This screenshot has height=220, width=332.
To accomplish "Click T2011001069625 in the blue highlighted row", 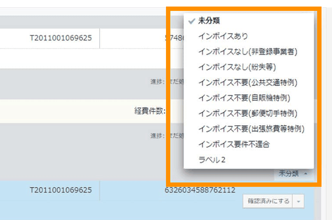I will [x=61, y=190].
